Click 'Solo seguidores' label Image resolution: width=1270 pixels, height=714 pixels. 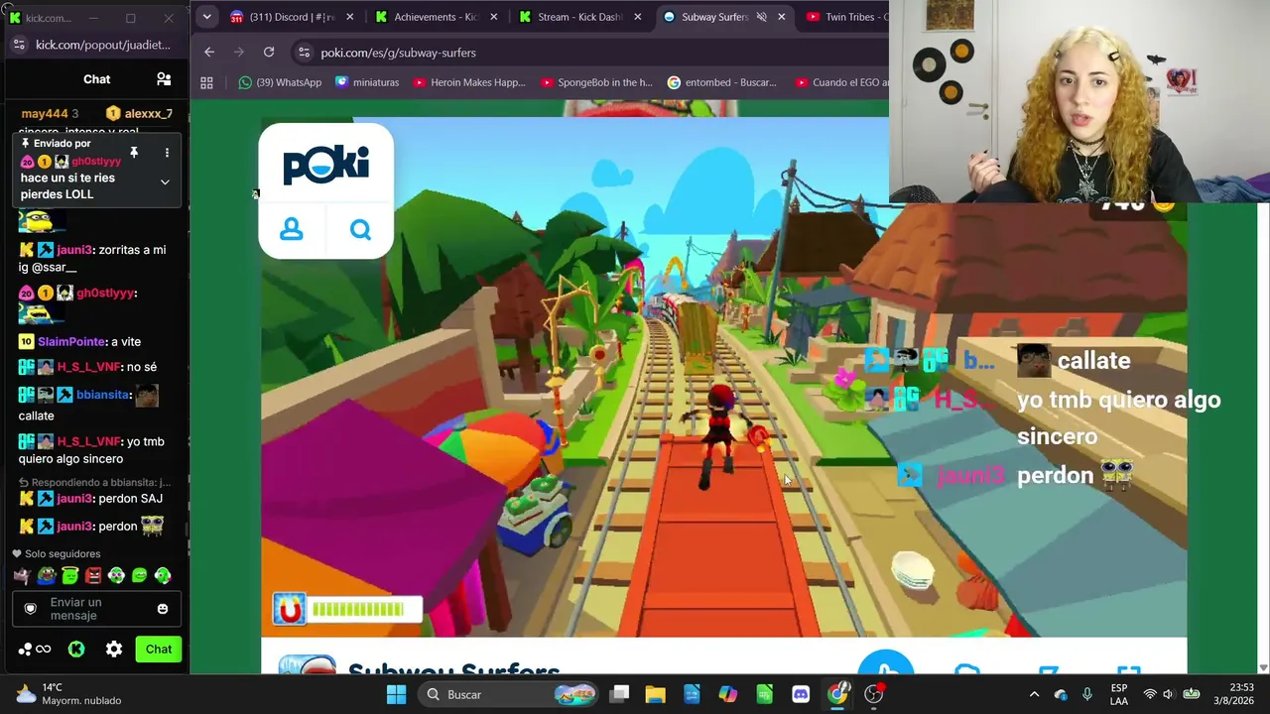(x=63, y=553)
